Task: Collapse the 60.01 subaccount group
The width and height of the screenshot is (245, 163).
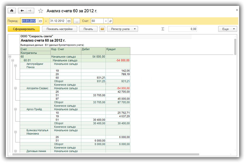Action: [x=13, y=60]
